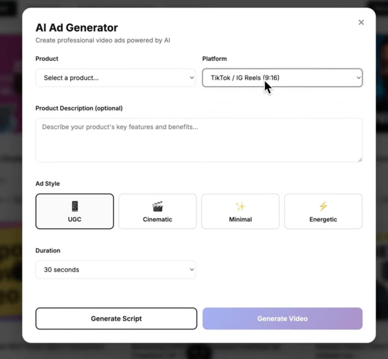388x359 pixels.
Task: Click the Generate Script button
Action: coord(116,318)
